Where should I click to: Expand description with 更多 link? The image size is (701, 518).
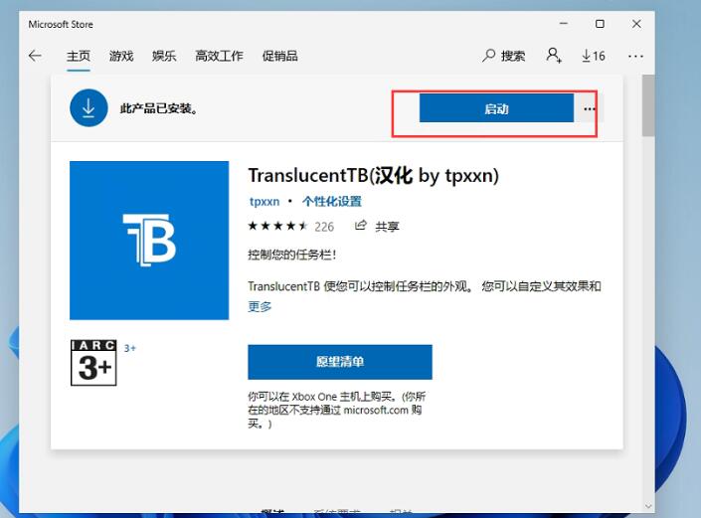pyautogui.click(x=260, y=306)
